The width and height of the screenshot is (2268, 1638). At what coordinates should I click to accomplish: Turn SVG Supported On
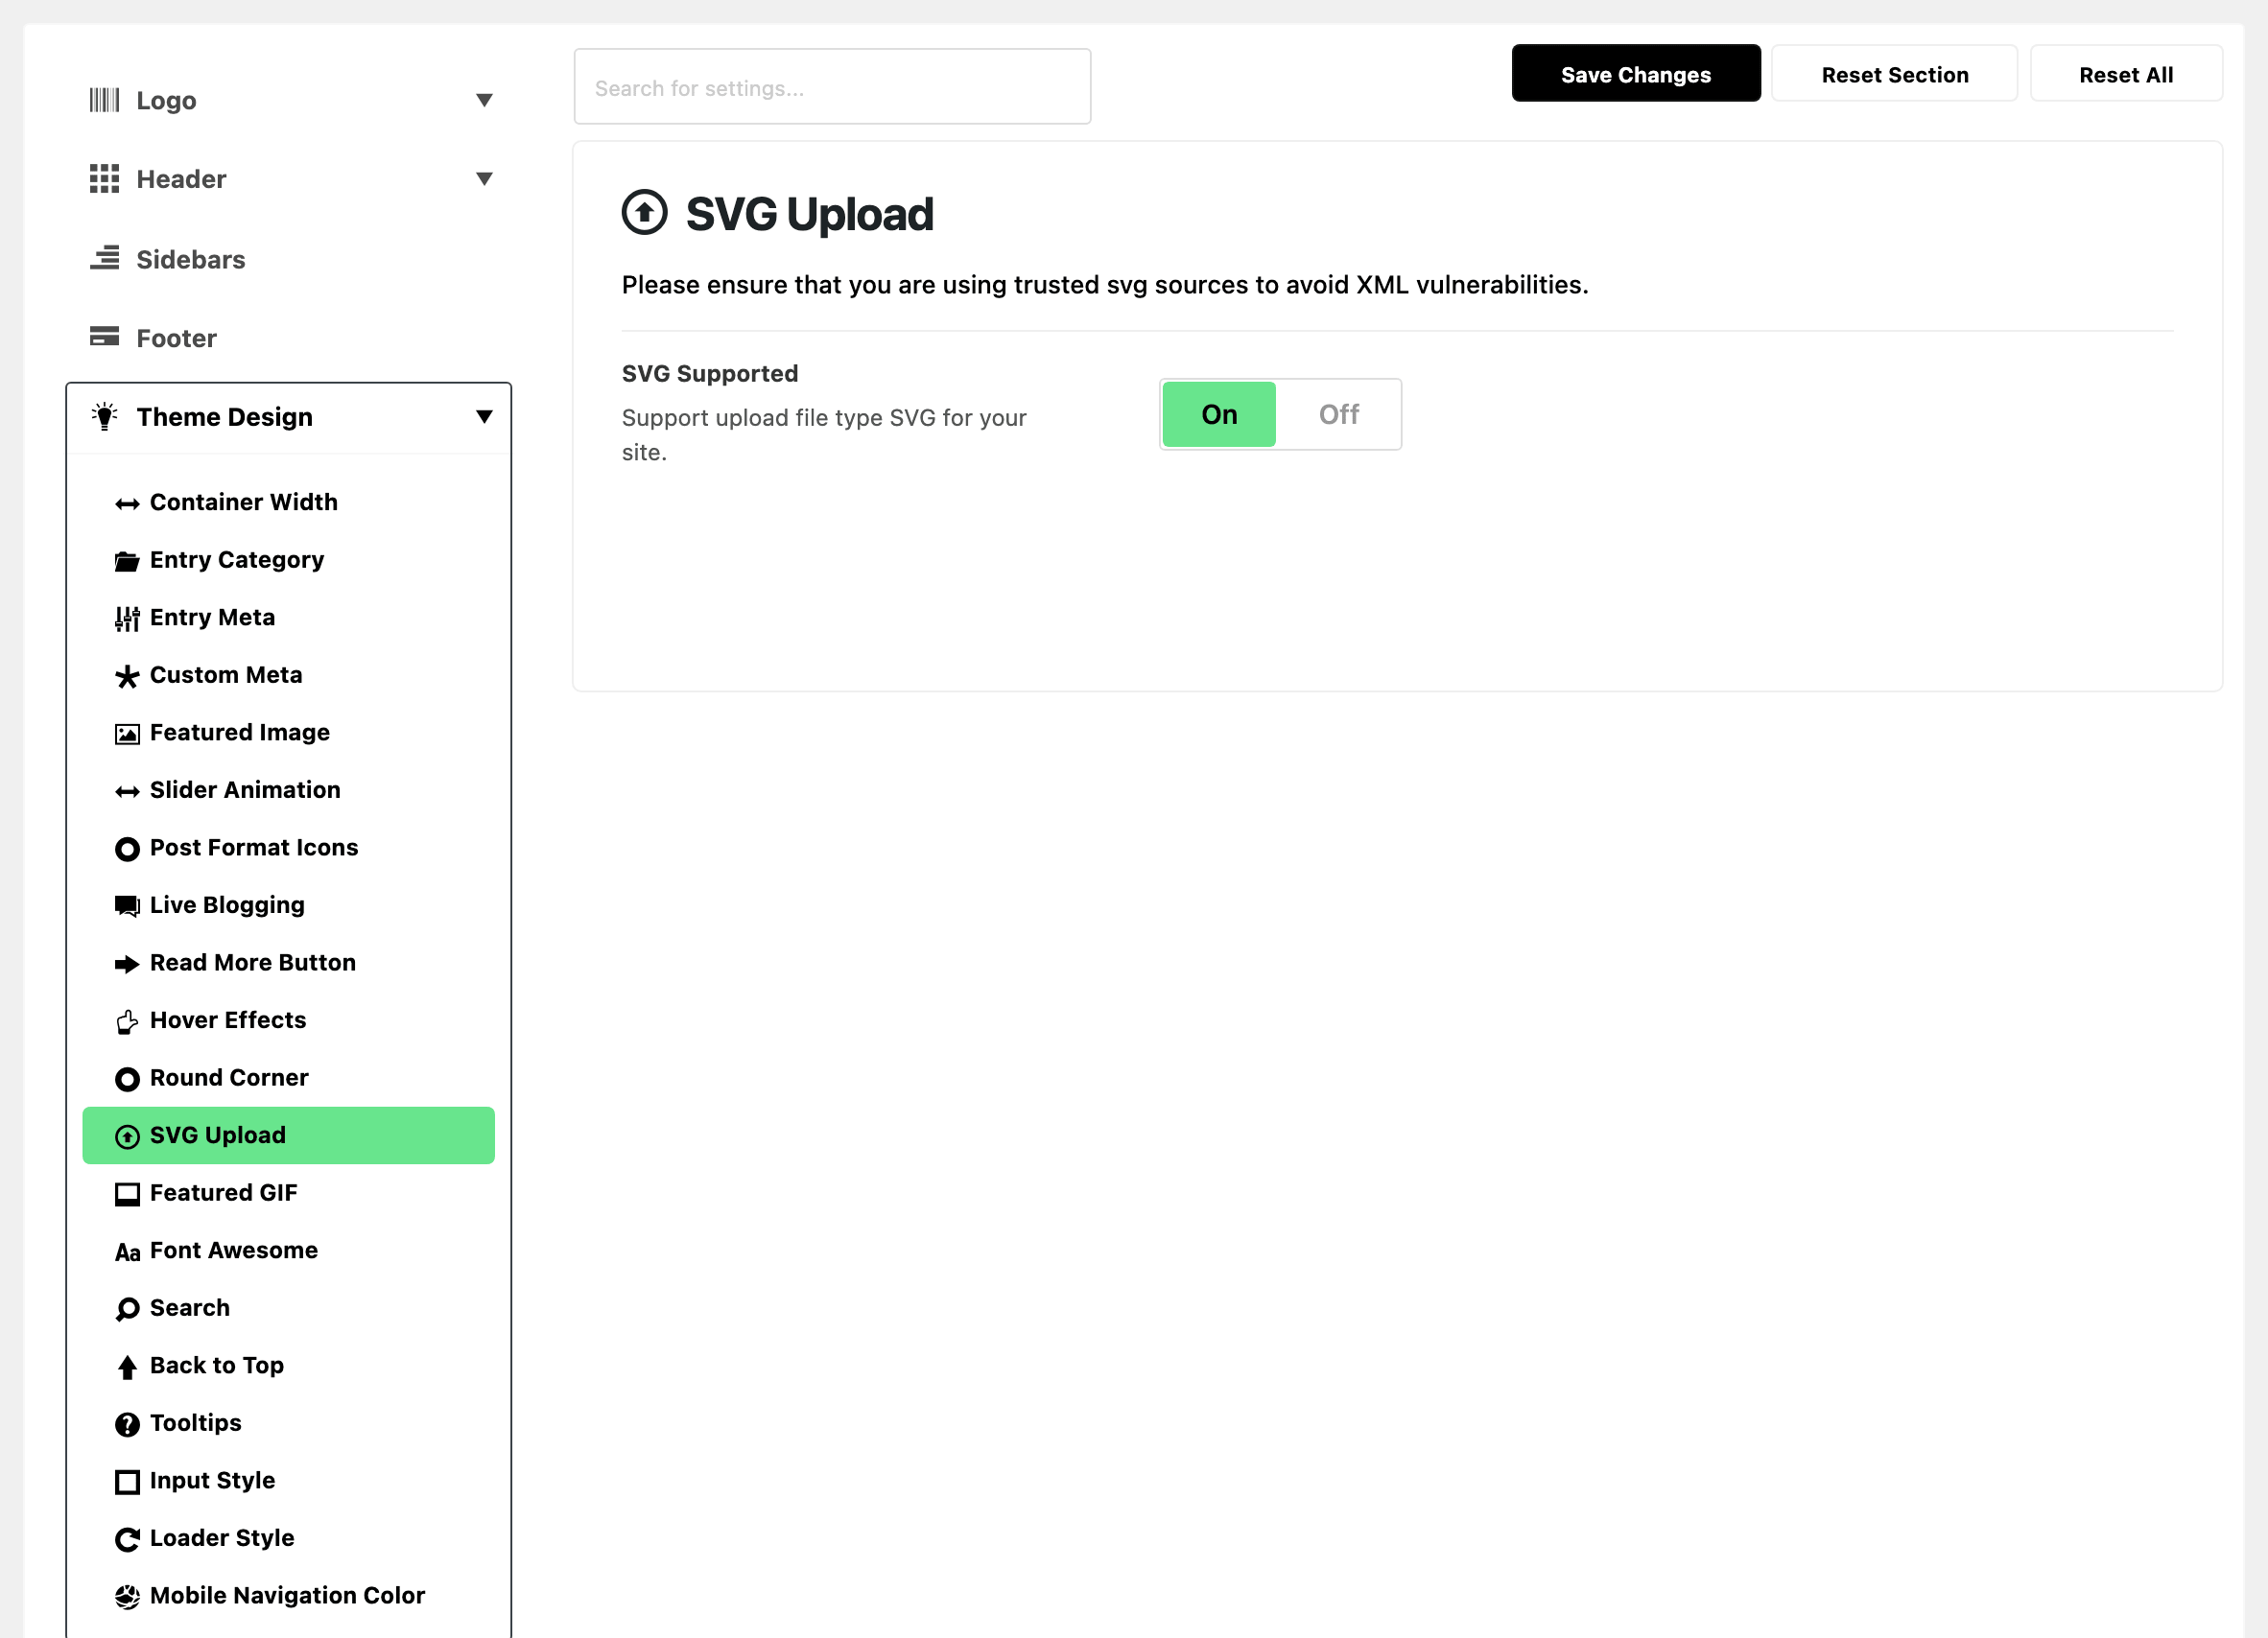point(1219,413)
